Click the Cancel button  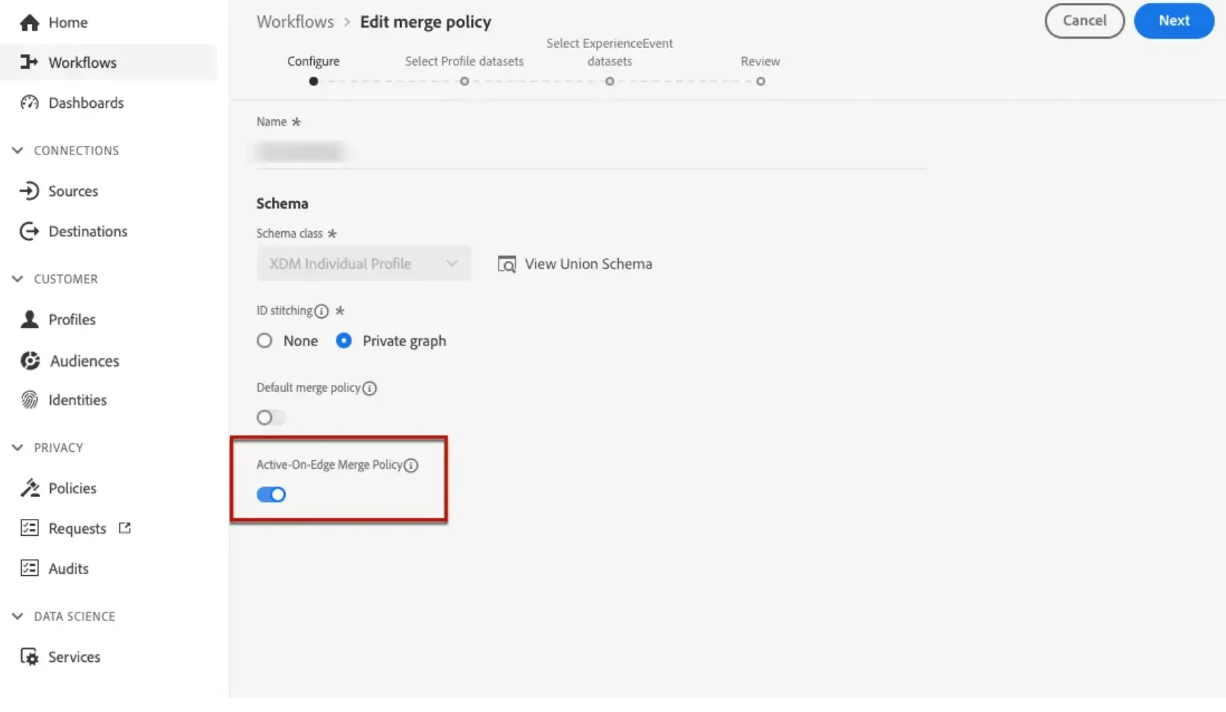pos(1084,20)
